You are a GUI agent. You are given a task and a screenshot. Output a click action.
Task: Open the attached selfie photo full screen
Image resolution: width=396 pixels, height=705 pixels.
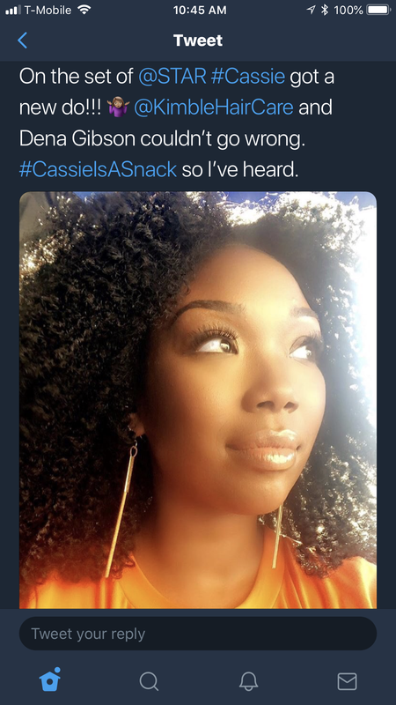point(198,400)
